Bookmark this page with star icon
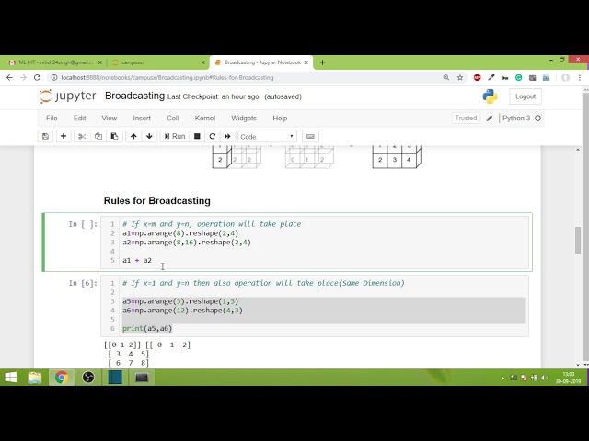589x441 pixels. click(x=460, y=77)
